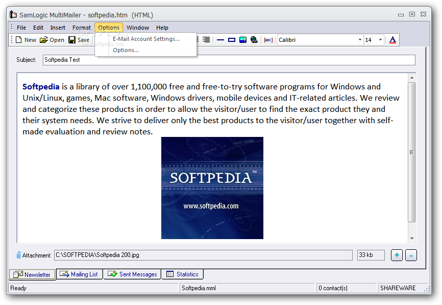Screen dimensions: 442x305
Task: Click into the Subject input field
Action: pos(229,60)
